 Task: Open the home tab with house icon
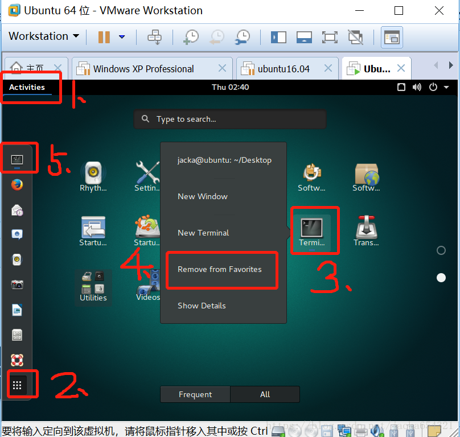pos(27,69)
